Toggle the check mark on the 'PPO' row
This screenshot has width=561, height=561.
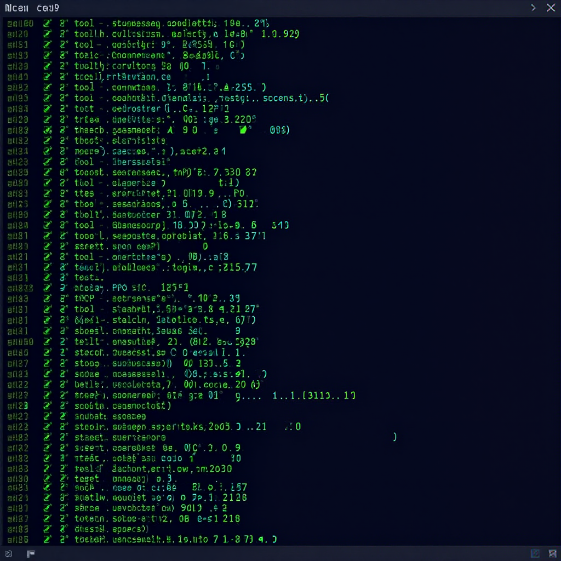click(x=47, y=288)
